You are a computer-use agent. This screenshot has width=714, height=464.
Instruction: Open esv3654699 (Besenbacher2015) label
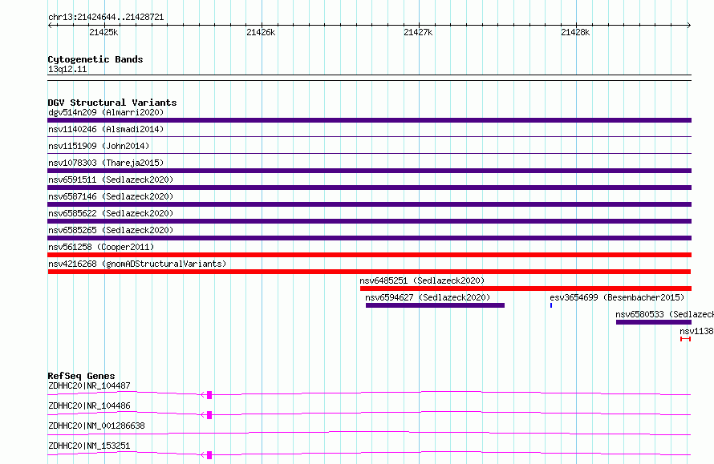[x=617, y=297]
